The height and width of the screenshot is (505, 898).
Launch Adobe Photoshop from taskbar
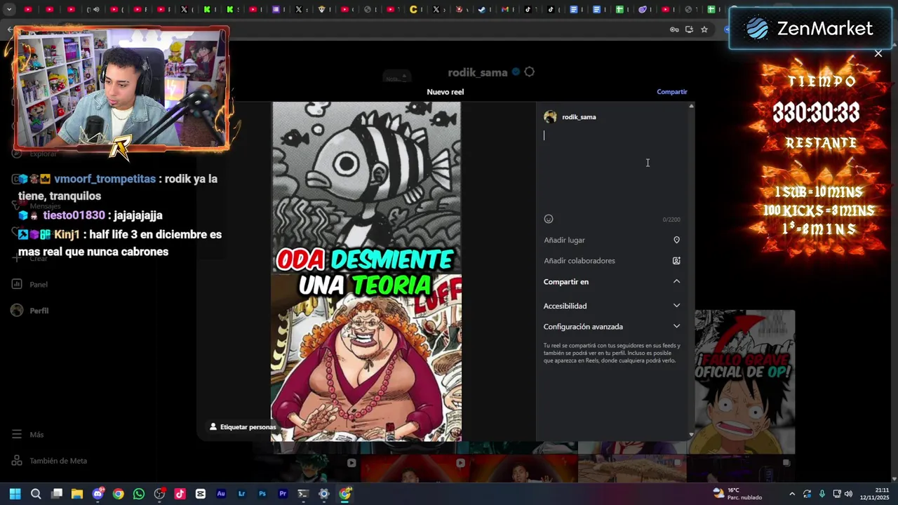point(262,494)
